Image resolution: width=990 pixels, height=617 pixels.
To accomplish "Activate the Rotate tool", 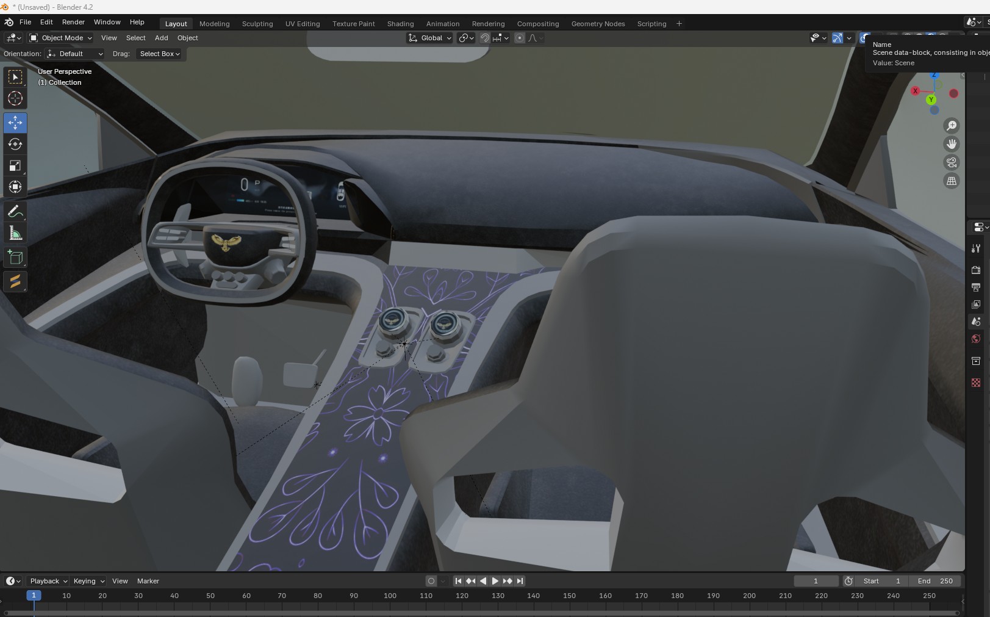I will tap(15, 144).
